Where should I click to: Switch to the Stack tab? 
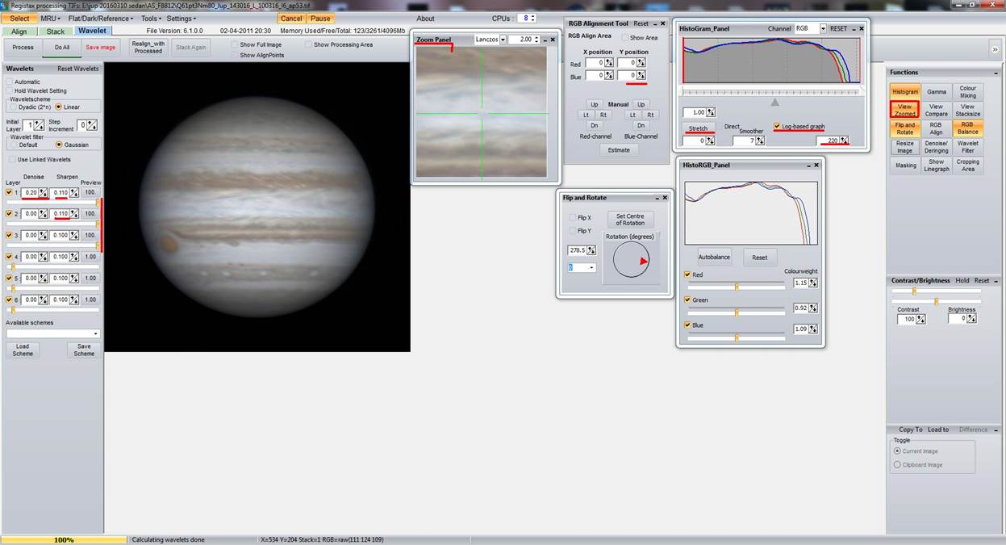click(x=56, y=31)
